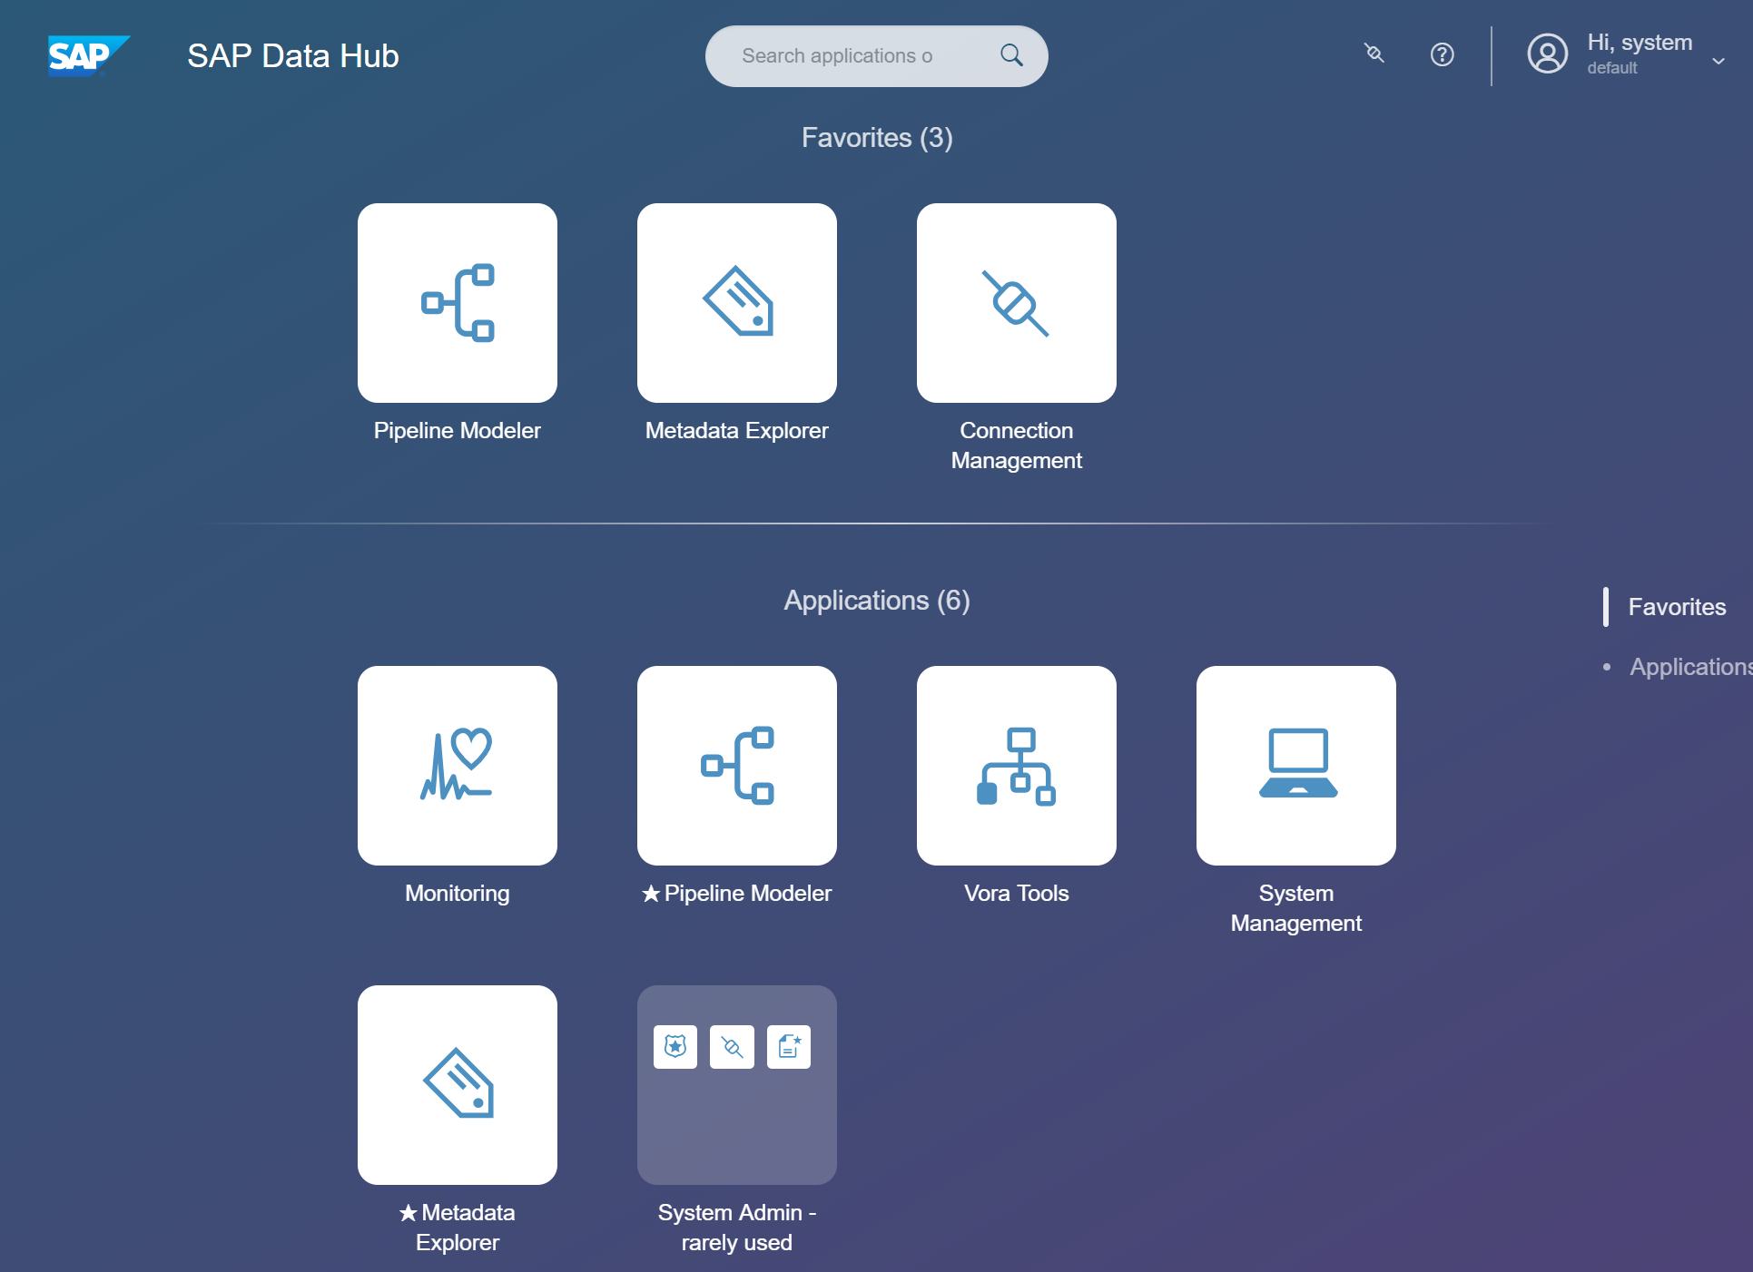The image size is (1753, 1272).
Task: Open the System Management application tile
Action: [1295, 766]
